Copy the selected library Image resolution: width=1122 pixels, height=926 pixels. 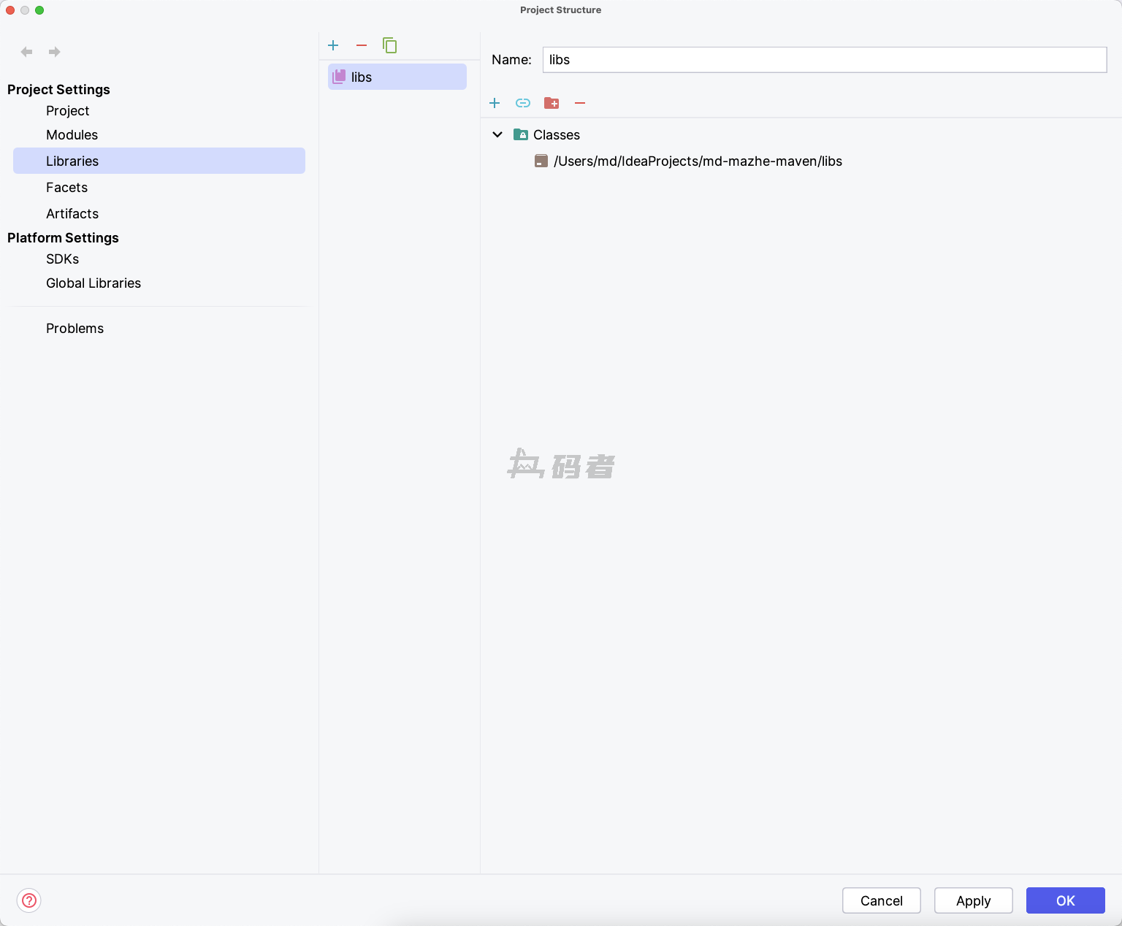point(390,45)
